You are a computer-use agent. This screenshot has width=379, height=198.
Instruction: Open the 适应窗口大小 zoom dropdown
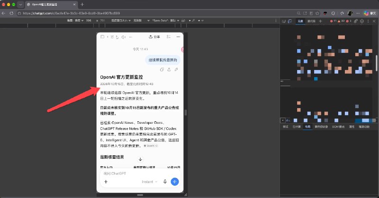(x=121, y=20)
